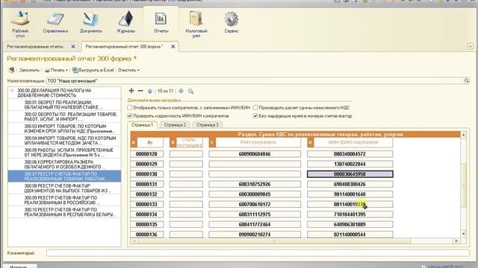The width and height of the screenshot is (478, 268).
Task: Toggle Без лидирующих нулей в номерах счетов-фактур
Action: coord(255,116)
